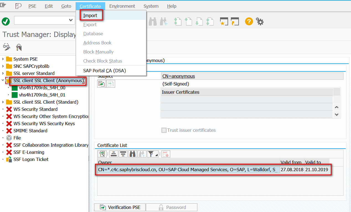Click the Valid from 27.08.2018 cell

click(292, 170)
